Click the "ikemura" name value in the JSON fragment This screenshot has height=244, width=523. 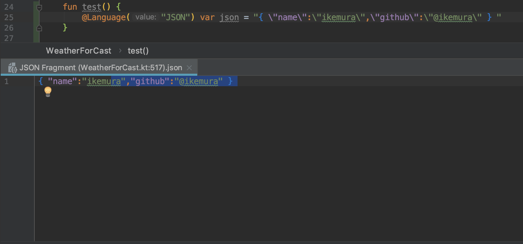[104, 81]
